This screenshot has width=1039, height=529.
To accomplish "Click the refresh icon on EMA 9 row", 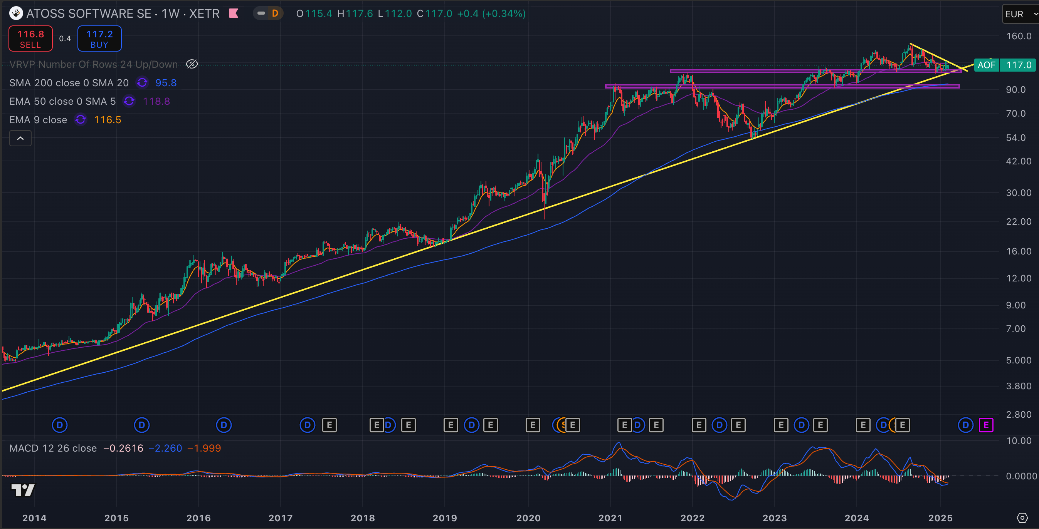I will click(x=81, y=120).
